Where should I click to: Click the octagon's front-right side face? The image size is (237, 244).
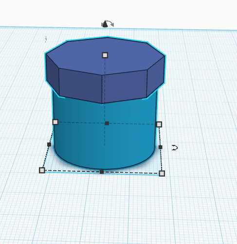point(125,86)
